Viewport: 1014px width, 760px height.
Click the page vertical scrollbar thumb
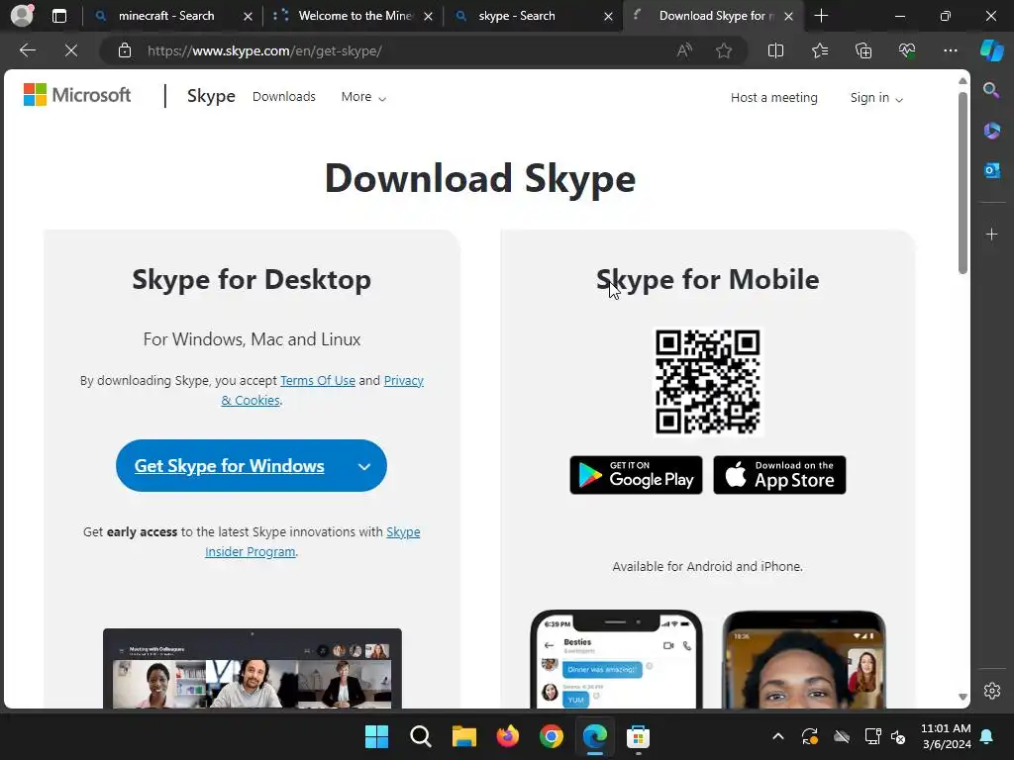pyautogui.click(x=963, y=182)
